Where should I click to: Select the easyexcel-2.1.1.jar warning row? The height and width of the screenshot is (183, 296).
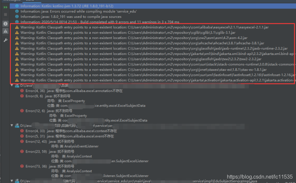pyautogui.click(x=152, y=27)
